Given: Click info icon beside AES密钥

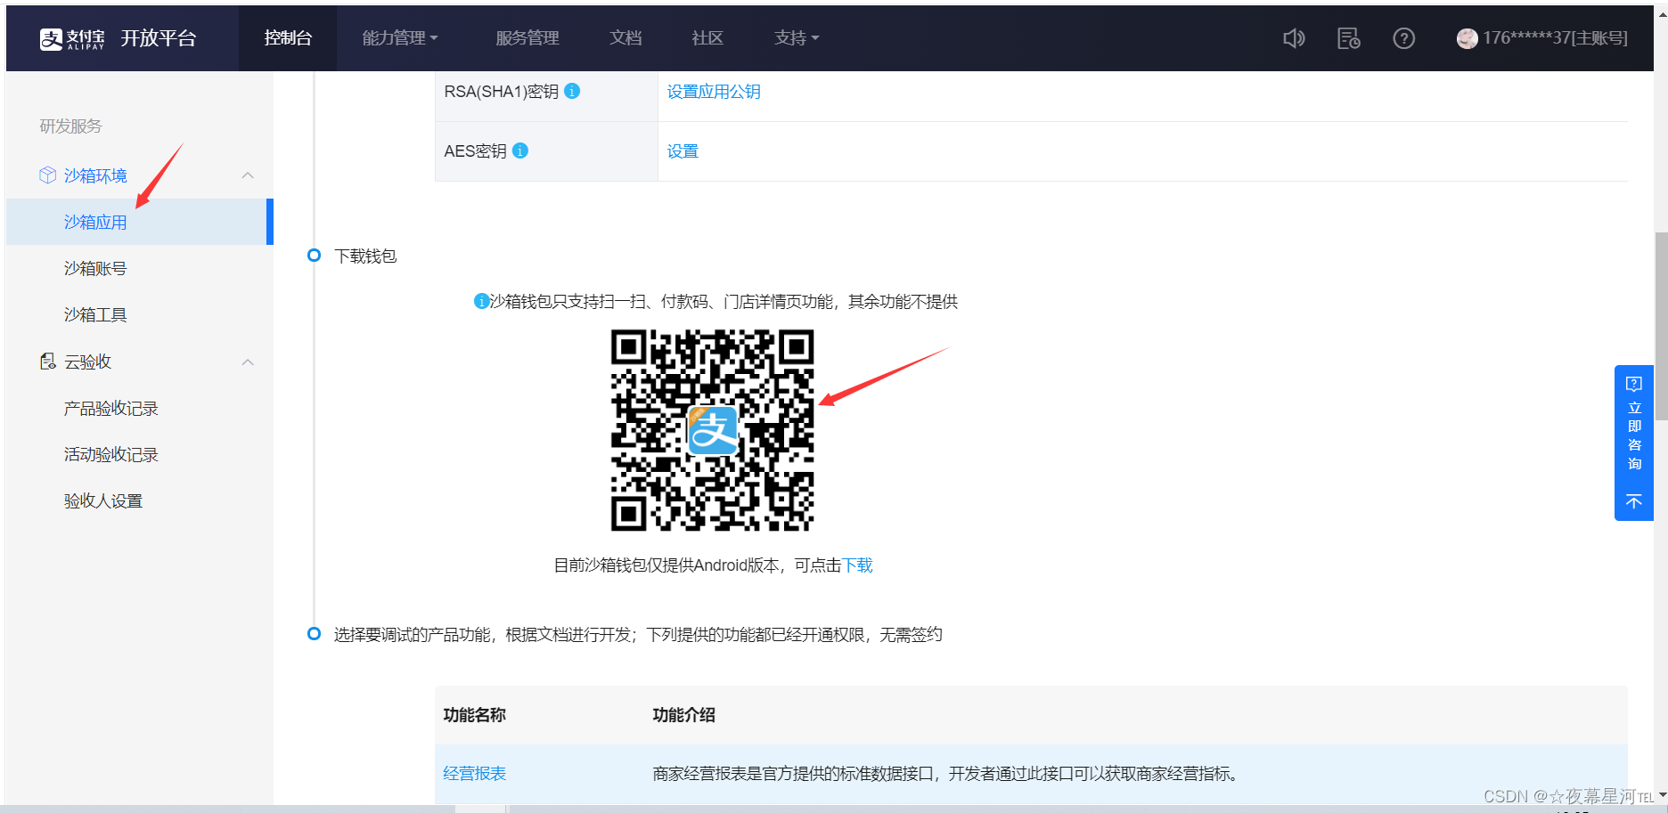Looking at the screenshot, I should 520,150.
